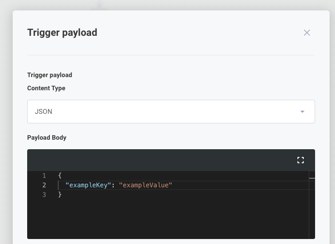
Task: Expand the payload editor to fullscreen
Action: coord(301,160)
